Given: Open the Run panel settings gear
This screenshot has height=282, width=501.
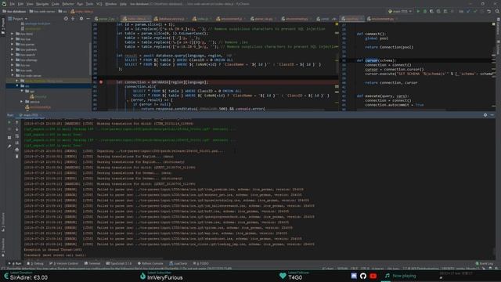Looking at the screenshot, I should click(x=485, y=115).
